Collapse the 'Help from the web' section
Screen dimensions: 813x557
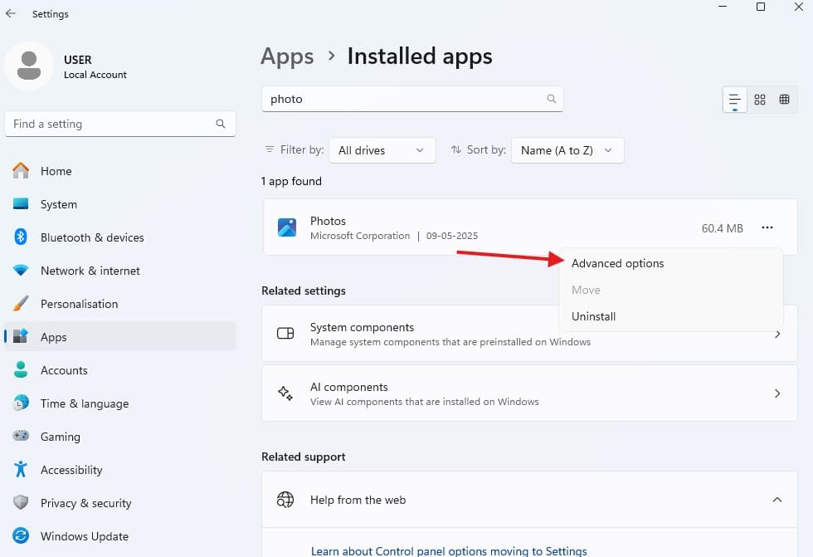(777, 500)
